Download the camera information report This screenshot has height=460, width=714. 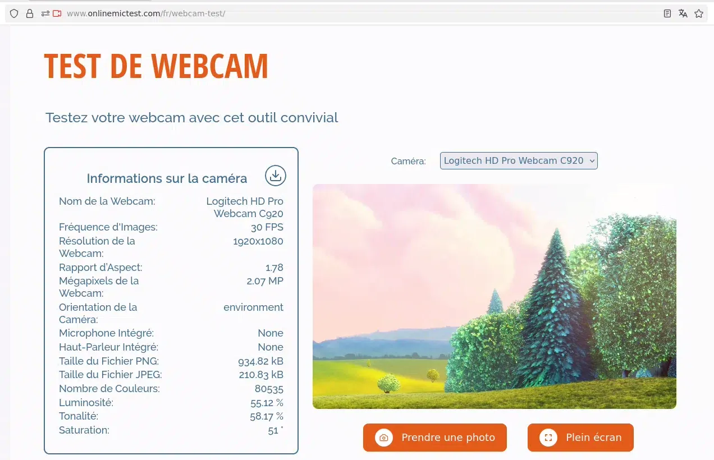tap(276, 176)
